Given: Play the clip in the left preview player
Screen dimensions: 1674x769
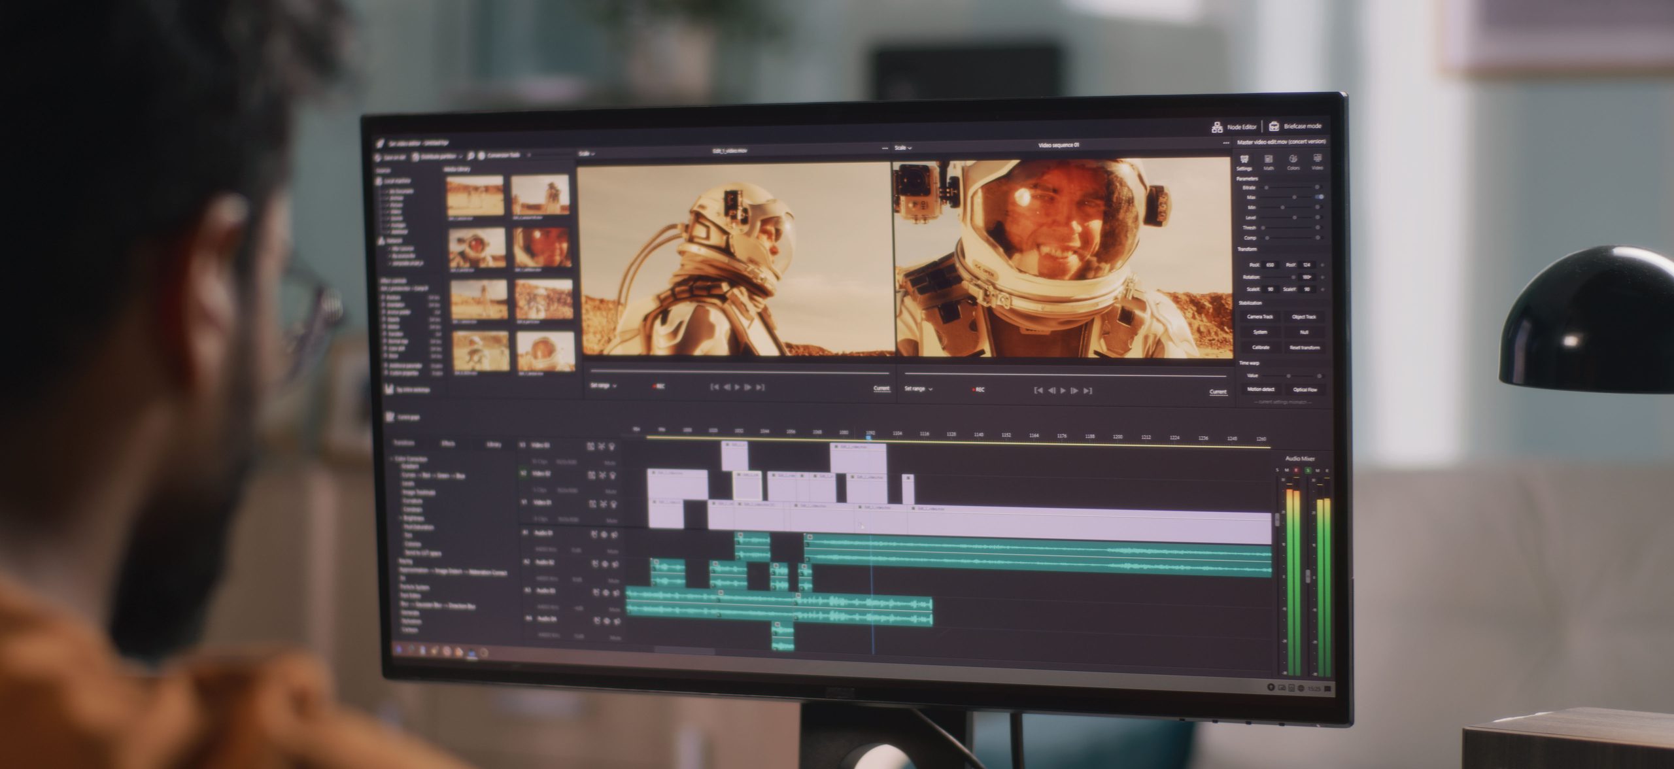Looking at the screenshot, I should point(737,387).
